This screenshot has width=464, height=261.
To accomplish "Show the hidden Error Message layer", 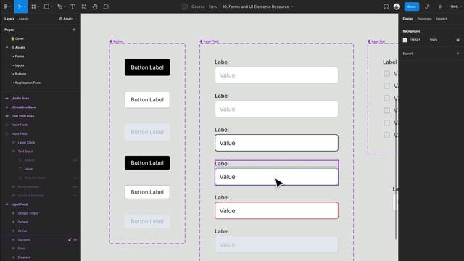I will click(75, 187).
